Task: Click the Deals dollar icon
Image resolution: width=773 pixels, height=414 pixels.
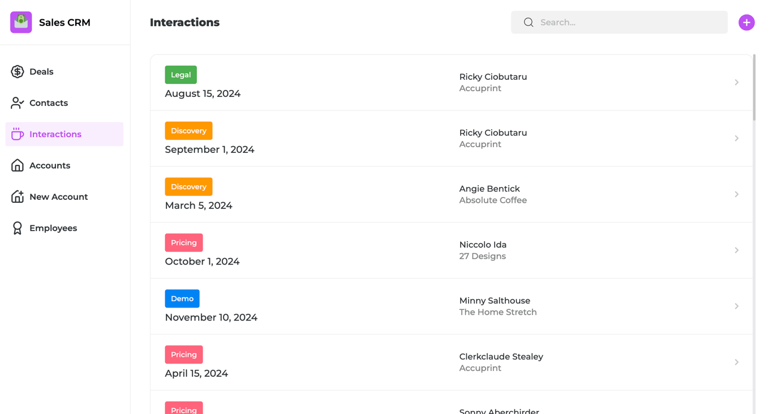Action: tap(18, 71)
